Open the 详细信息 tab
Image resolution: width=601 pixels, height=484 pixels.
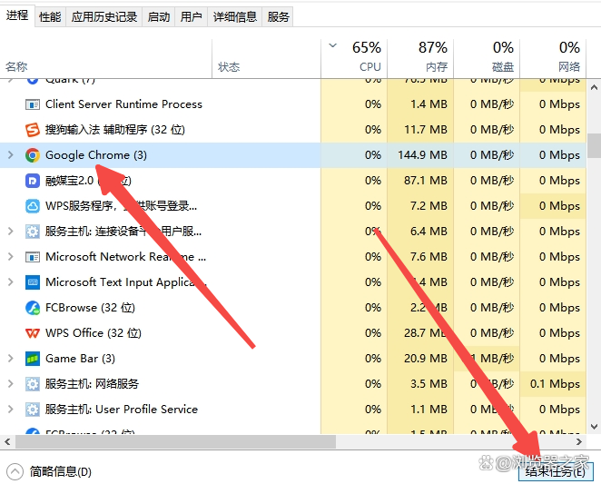[234, 17]
